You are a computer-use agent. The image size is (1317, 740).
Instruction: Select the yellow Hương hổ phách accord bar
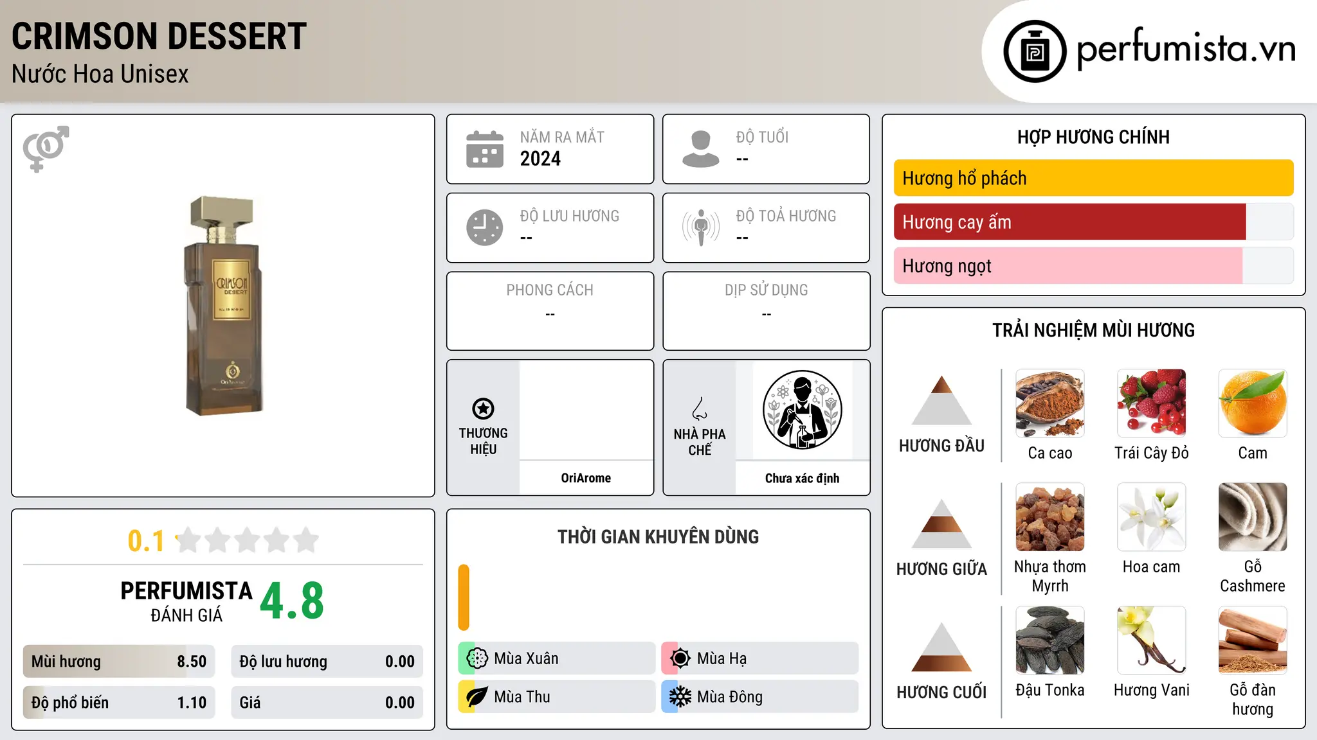(x=1093, y=178)
